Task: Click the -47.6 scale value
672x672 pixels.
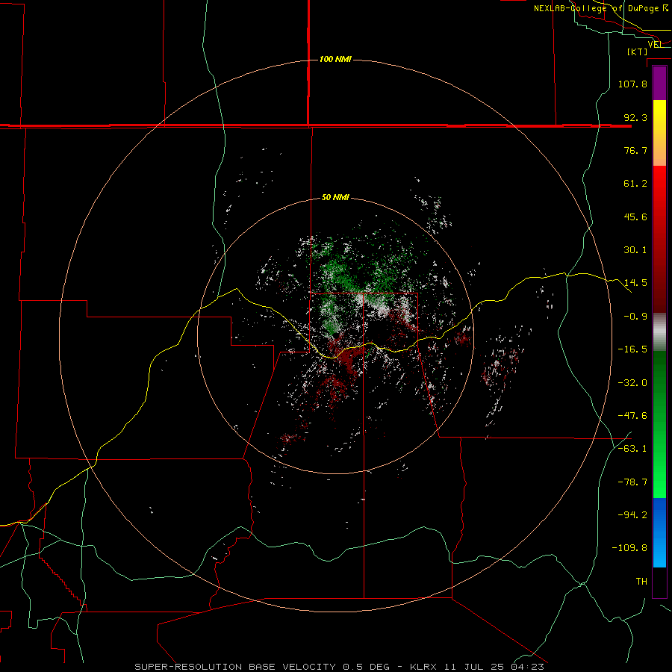Action: (x=632, y=416)
